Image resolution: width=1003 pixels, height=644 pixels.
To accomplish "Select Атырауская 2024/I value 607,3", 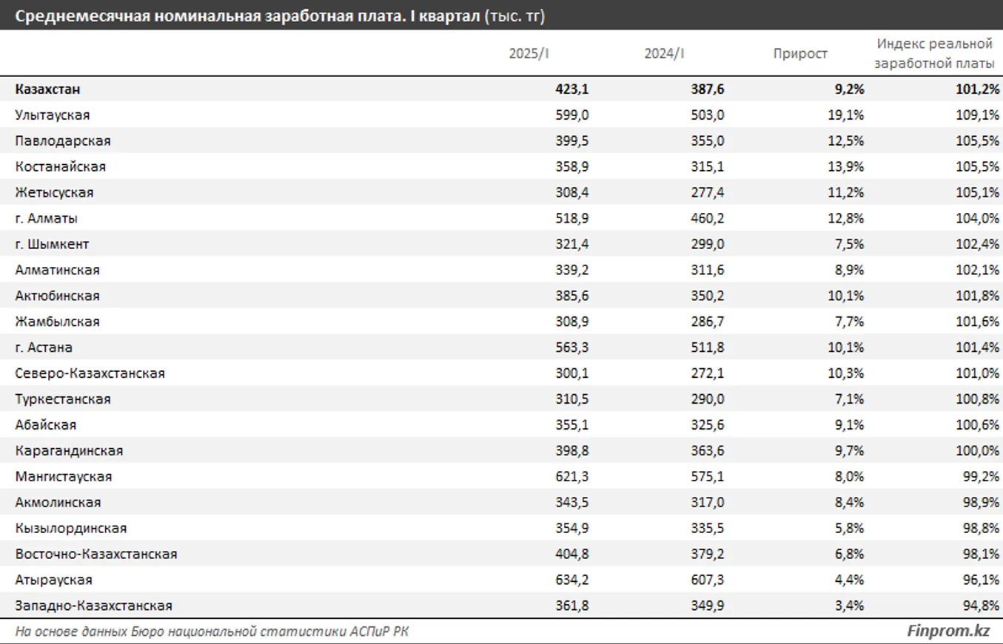I will [x=708, y=580].
